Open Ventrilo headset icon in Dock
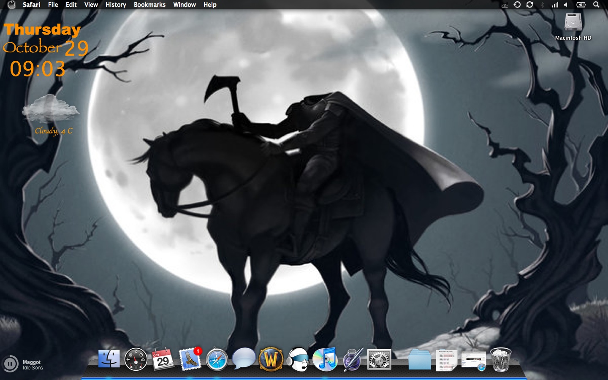Screen dimensions: 608x380 point(298,359)
